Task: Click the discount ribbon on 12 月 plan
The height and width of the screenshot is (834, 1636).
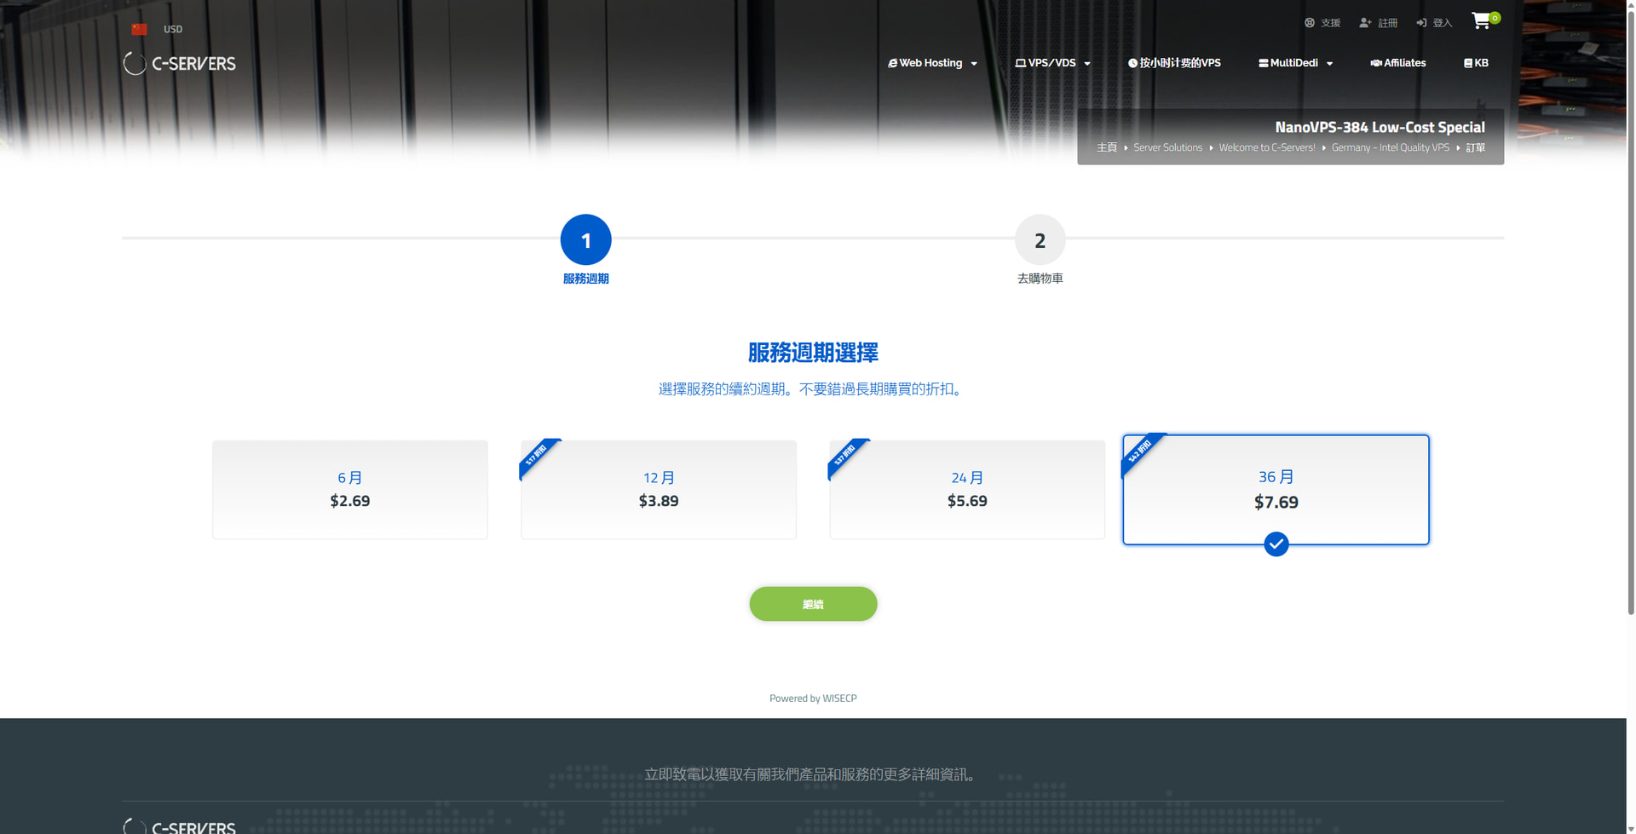Action: 537,456
